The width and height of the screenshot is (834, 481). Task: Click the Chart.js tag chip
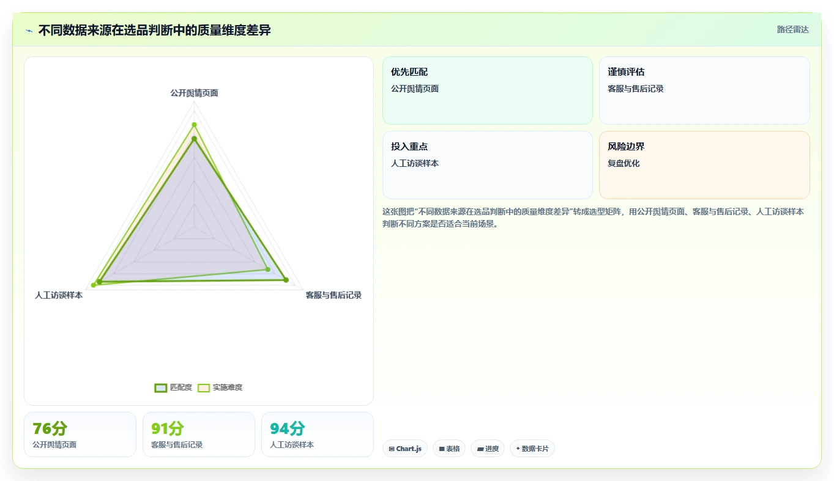(x=405, y=449)
